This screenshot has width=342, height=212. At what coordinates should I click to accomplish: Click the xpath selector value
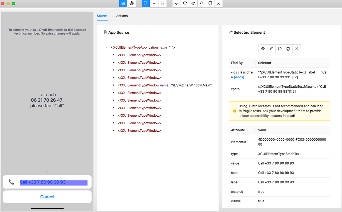tap(292, 89)
